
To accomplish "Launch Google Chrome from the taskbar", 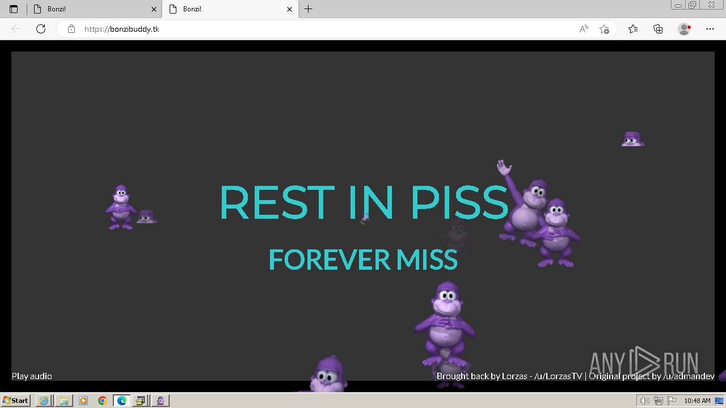I will click(102, 401).
